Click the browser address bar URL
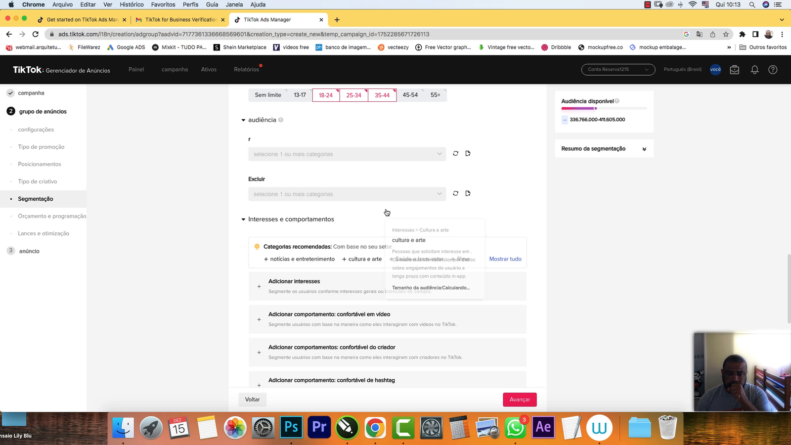Image resolution: width=791 pixels, height=445 pixels. click(244, 34)
